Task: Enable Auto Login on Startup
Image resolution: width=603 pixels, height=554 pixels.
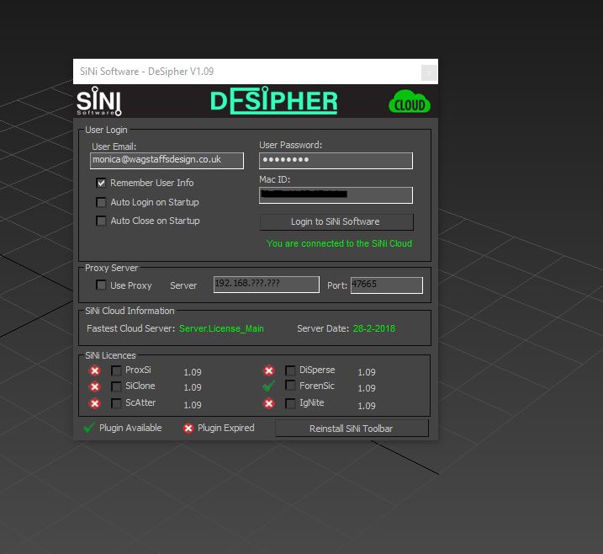Action: tap(102, 202)
